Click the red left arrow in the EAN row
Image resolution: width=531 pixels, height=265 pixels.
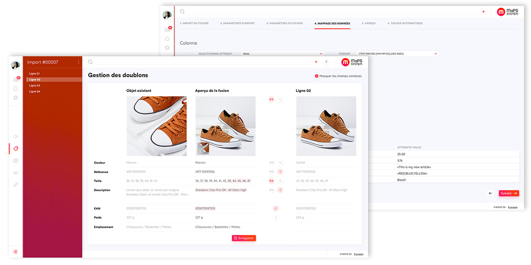276,208
